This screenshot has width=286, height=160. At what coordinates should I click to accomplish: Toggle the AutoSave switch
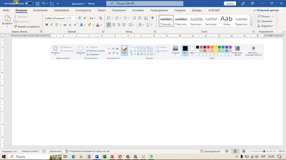click(29, 4)
